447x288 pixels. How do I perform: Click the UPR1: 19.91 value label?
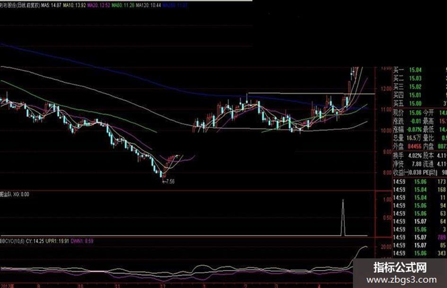tap(57, 241)
